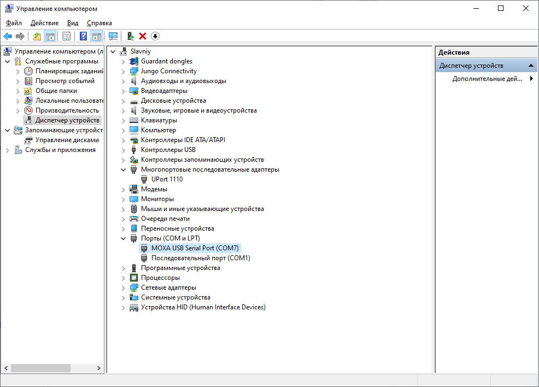Open the Properties toolbar icon

pyautogui.click(x=66, y=36)
